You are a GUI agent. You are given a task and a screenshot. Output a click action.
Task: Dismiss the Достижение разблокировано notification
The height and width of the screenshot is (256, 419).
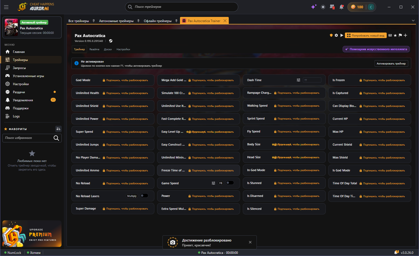click(250, 242)
